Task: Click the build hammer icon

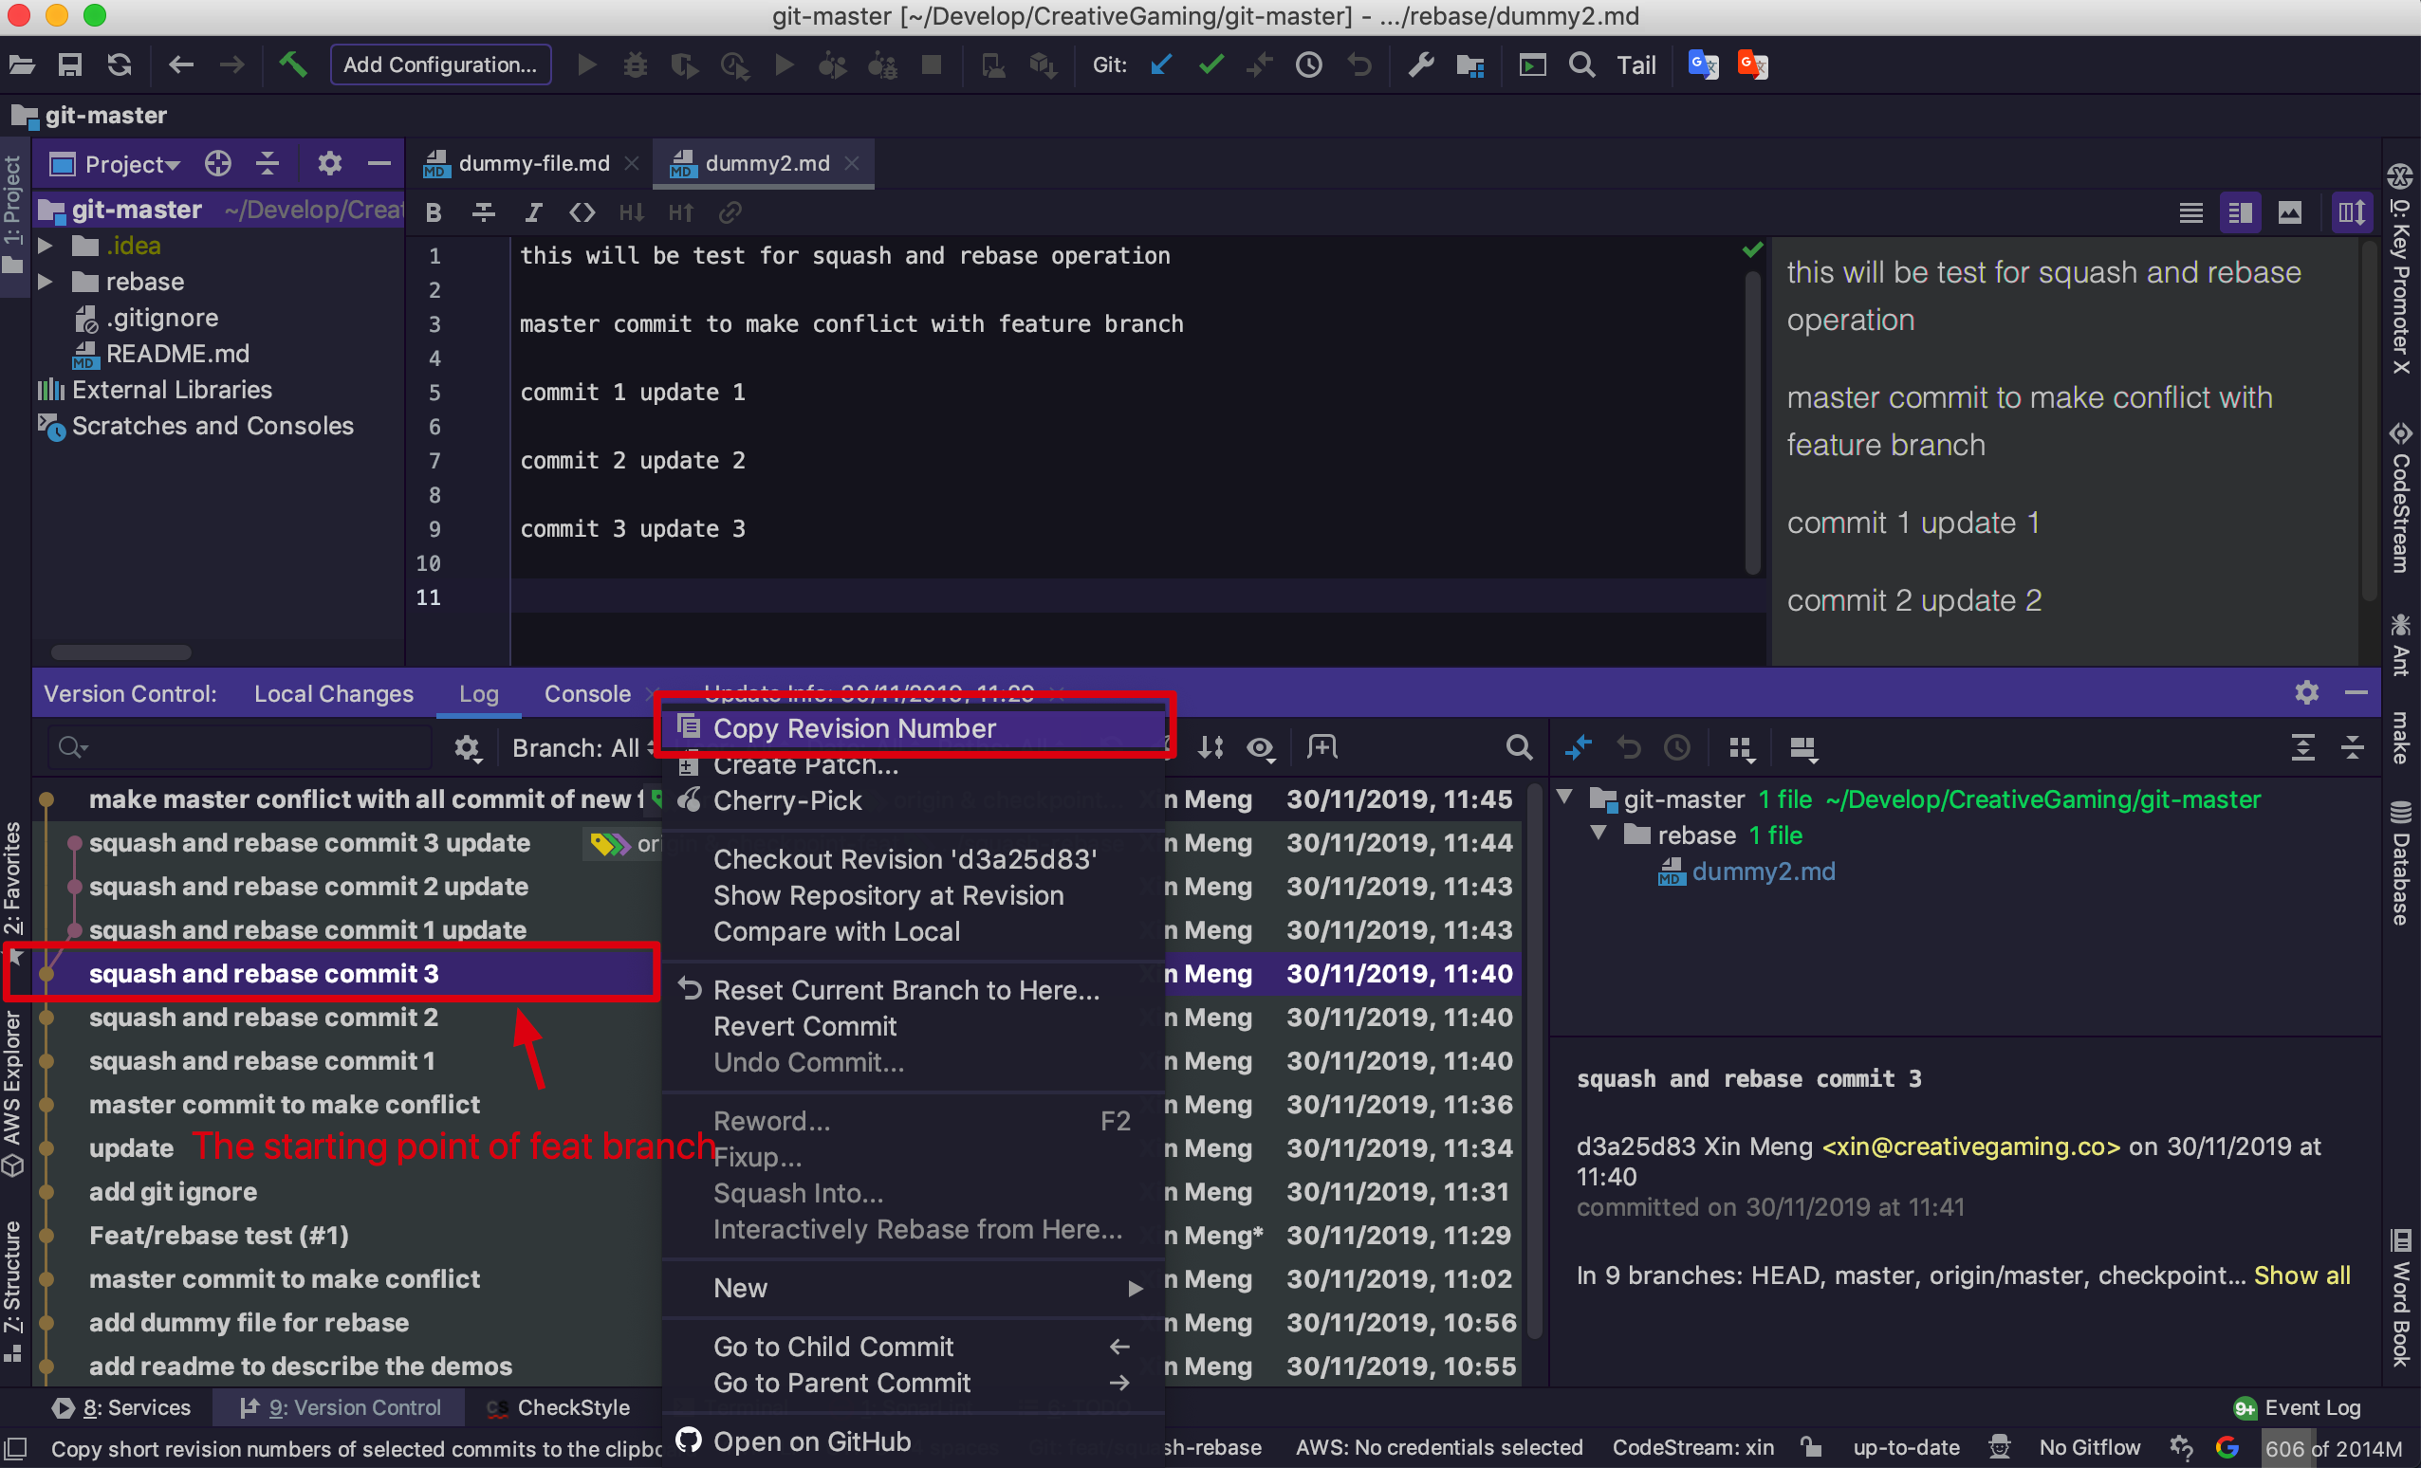Action: (x=293, y=64)
